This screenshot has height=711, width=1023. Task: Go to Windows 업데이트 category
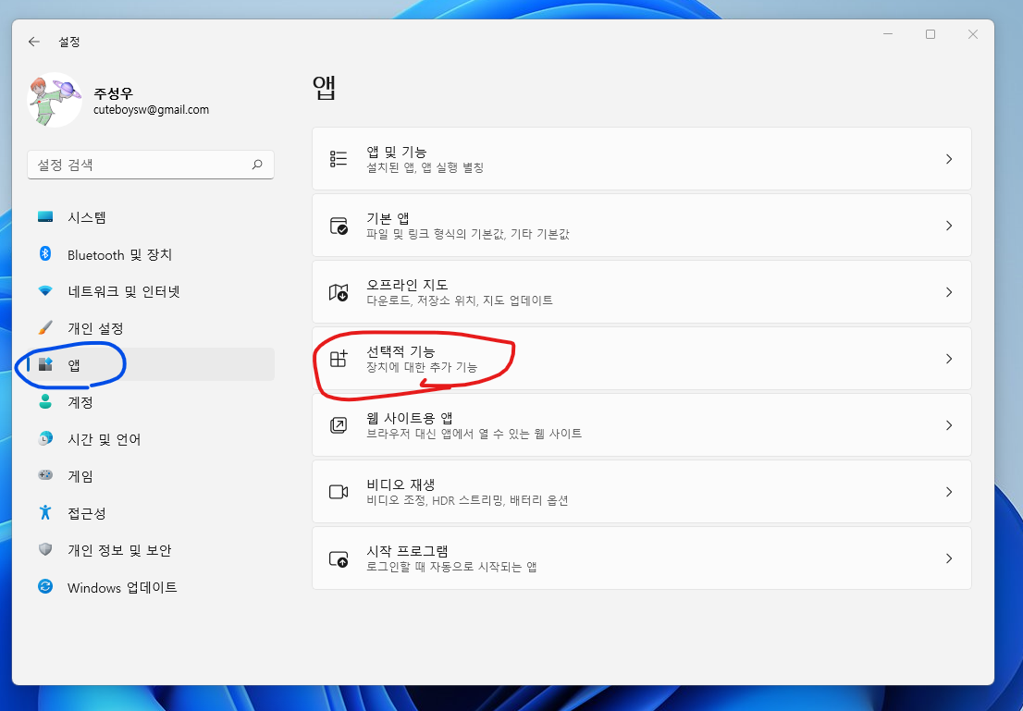tap(151, 587)
